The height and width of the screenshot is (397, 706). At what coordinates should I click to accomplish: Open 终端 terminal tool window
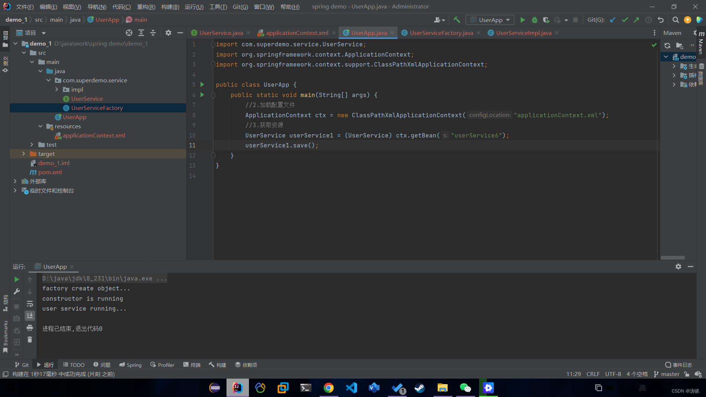click(x=192, y=365)
